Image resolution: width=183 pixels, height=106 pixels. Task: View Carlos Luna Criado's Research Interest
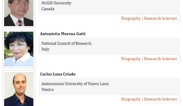tap(160, 99)
